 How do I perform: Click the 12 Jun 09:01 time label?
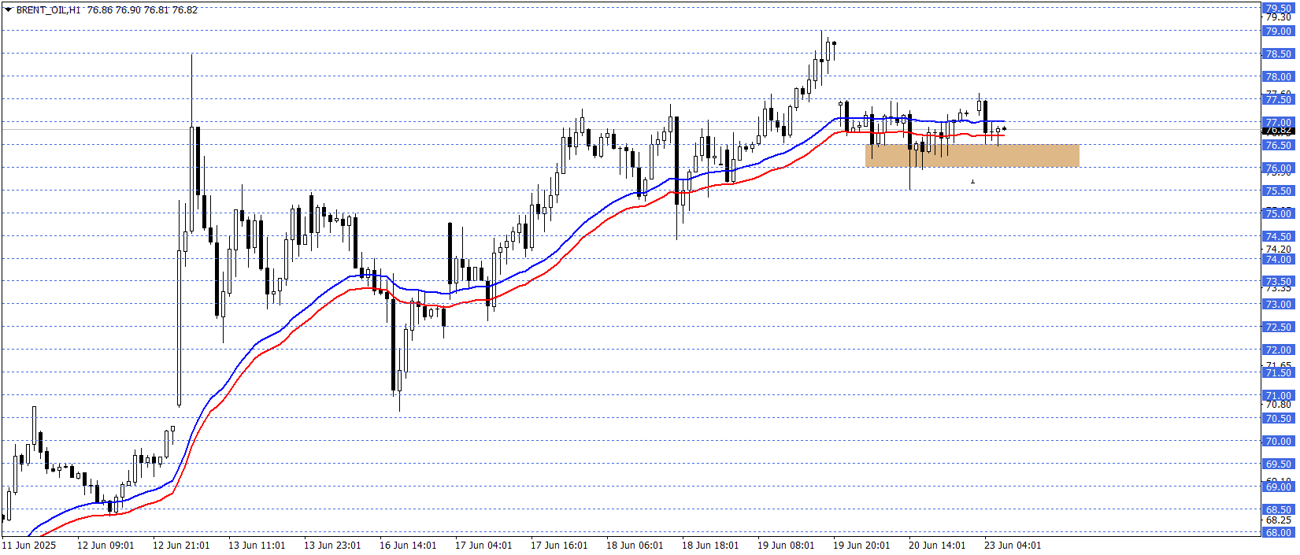click(x=106, y=545)
